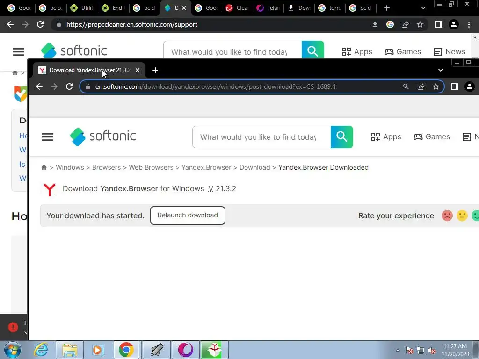Open Browsers breadcrumb link
This screenshot has height=359, width=479.
click(x=106, y=168)
